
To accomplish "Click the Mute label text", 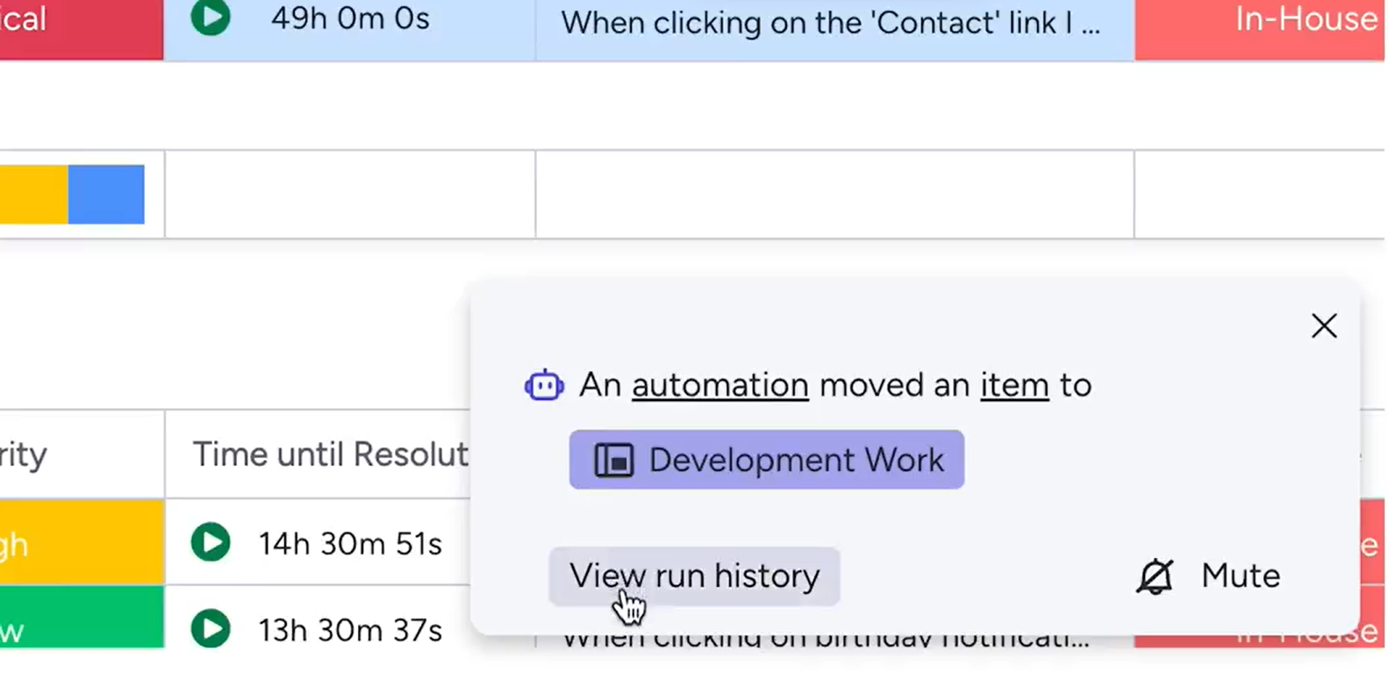I will [x=1240, y=576].
